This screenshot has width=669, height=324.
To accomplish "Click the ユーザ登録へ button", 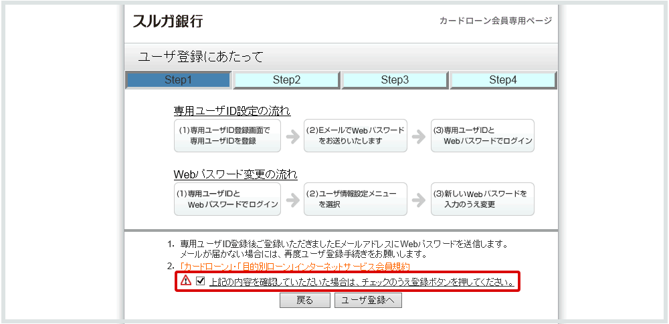I will point(368,300).
